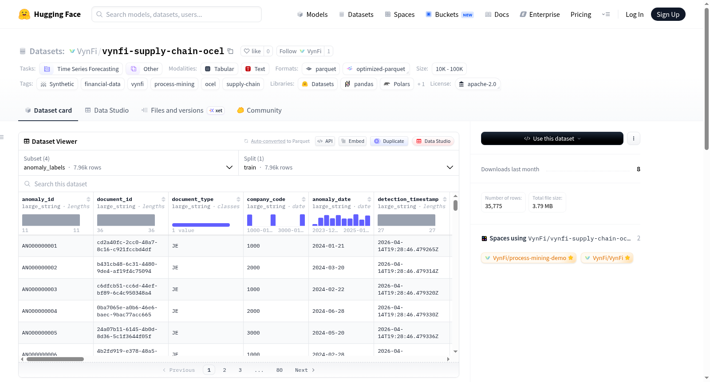710x382 pixels.
Task: Go to Spaces in the top navigation
Action: point(400,14)
